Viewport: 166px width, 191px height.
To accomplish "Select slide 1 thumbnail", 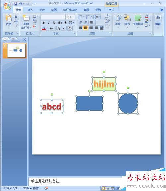I will 16,51.
